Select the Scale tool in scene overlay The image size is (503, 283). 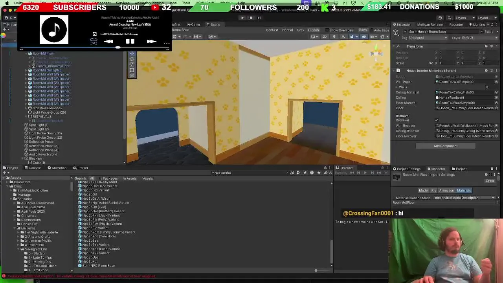pyautogui.click(x=132, y=65)
